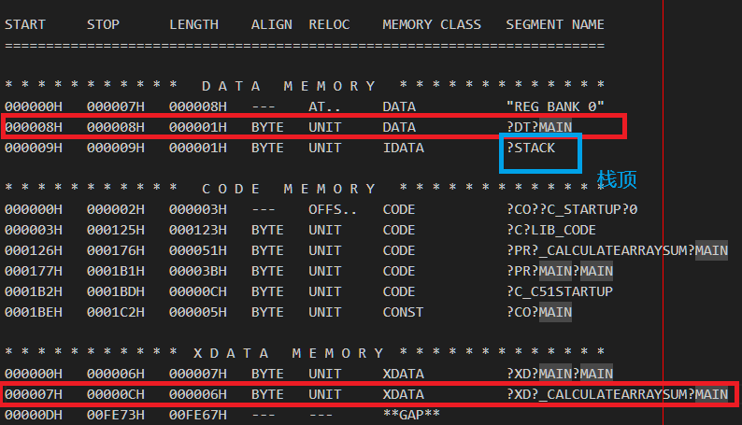Image resolution: width=742 pixels, height=425 pixels.
Task: Click the XDATA MEMORY section heading
Action: tap(290, 353)
